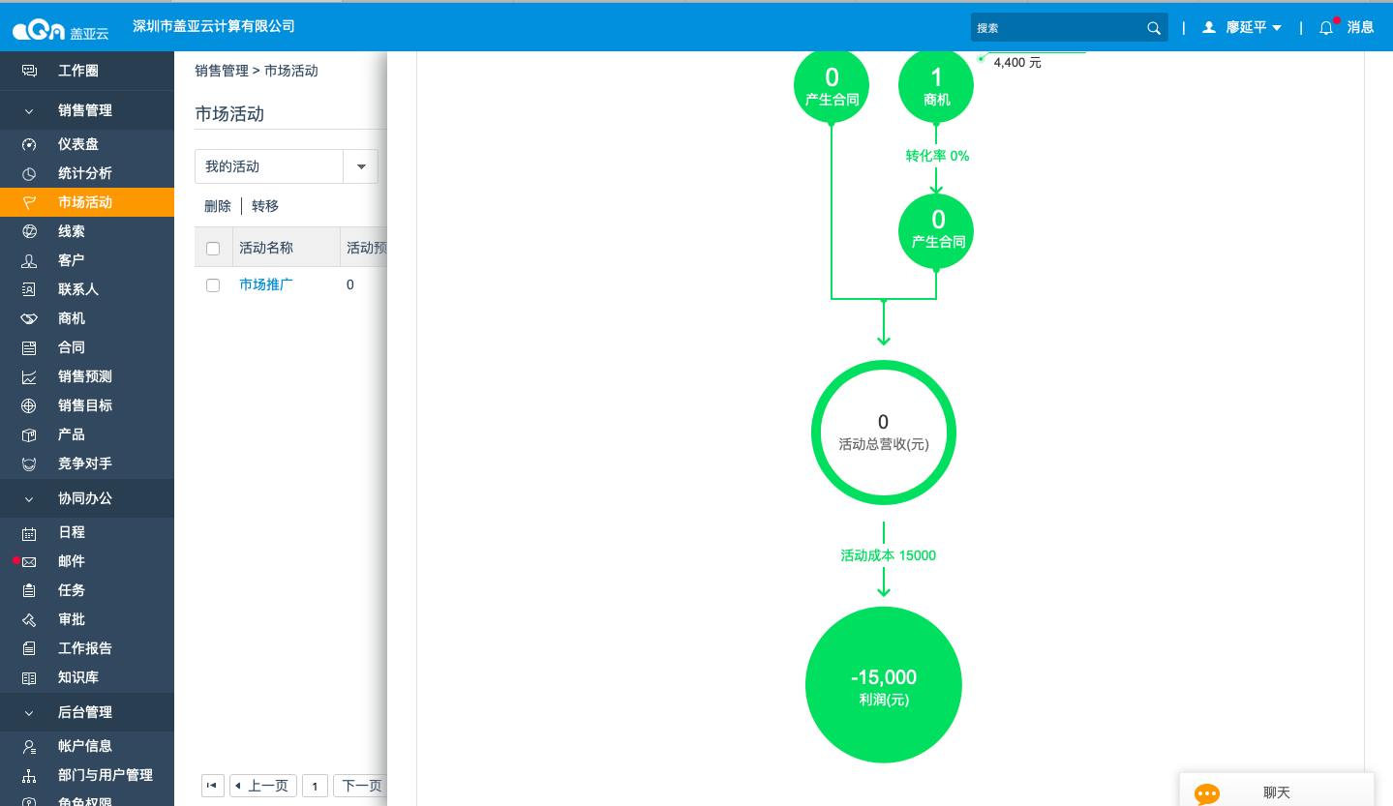This screenshot has height=806, width=1393.
Task: Click the 活动总营收 ring showing 0
Action: pyautogui.click(x=884, y=433)
